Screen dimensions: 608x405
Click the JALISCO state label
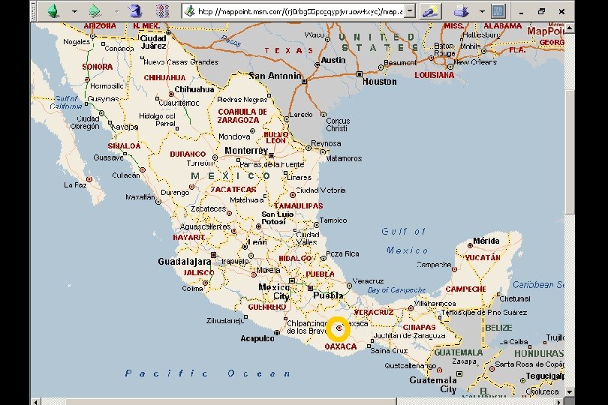[x=199, y=272]
